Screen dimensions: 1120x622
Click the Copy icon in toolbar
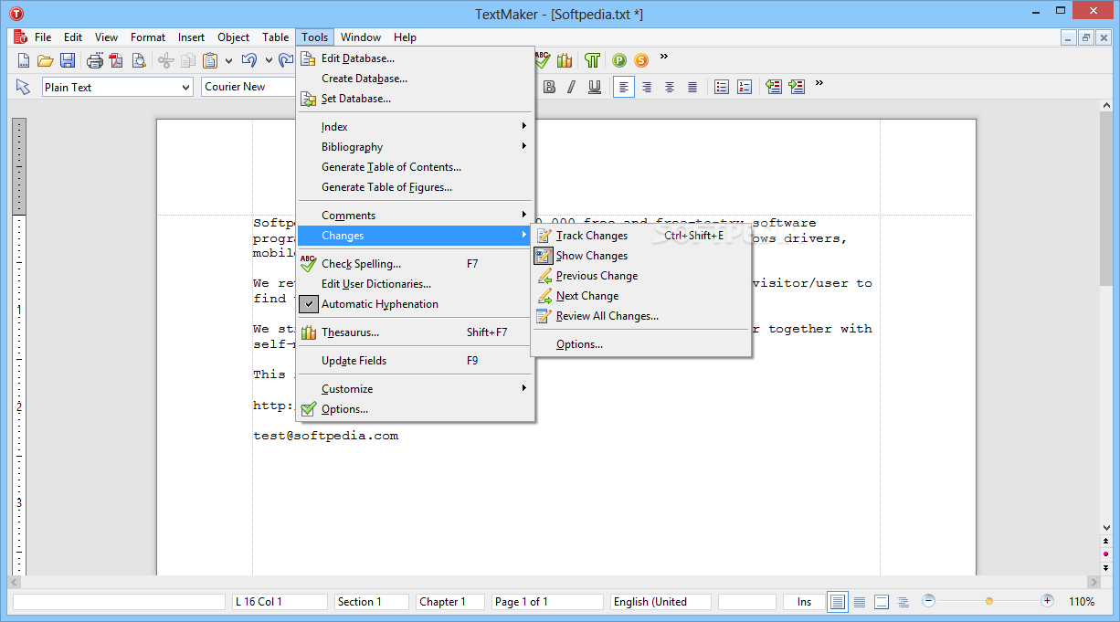point(188,60)
